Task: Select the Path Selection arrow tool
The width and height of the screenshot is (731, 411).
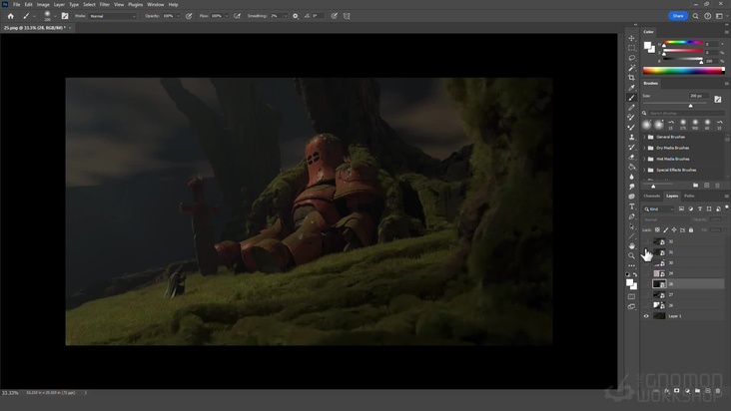Action: pos(632,226)
